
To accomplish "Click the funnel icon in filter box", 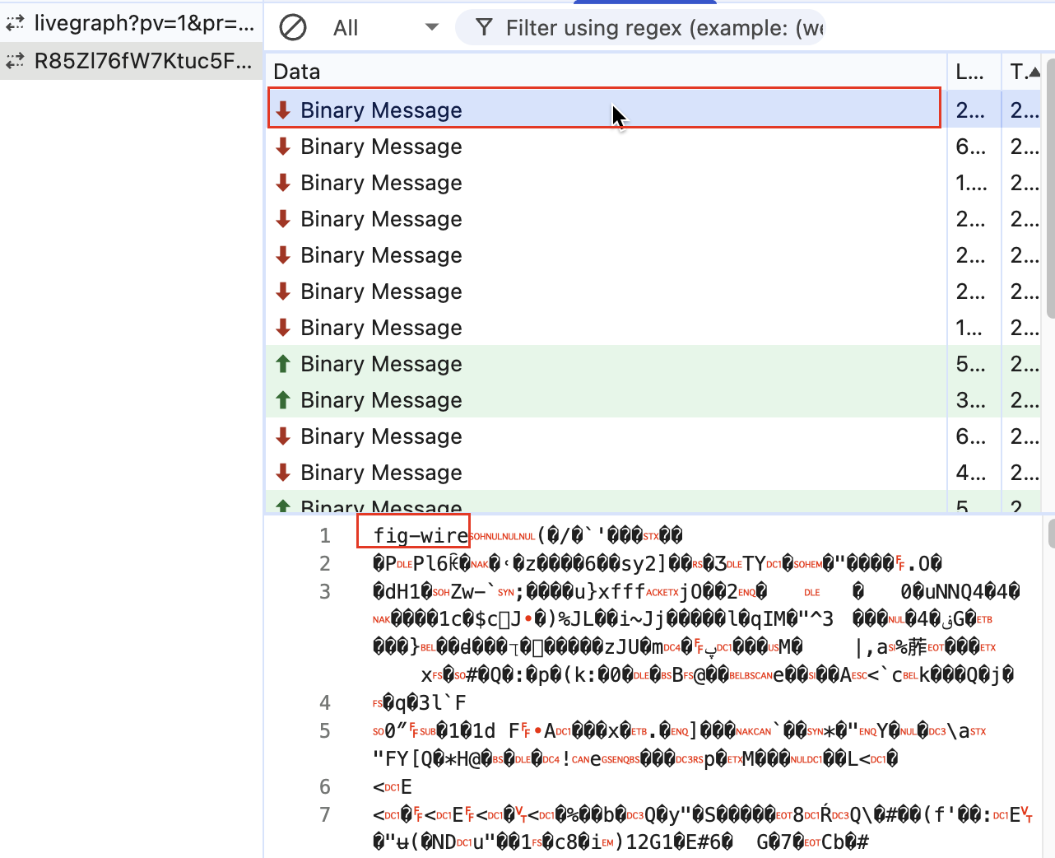I will [485, 28].
